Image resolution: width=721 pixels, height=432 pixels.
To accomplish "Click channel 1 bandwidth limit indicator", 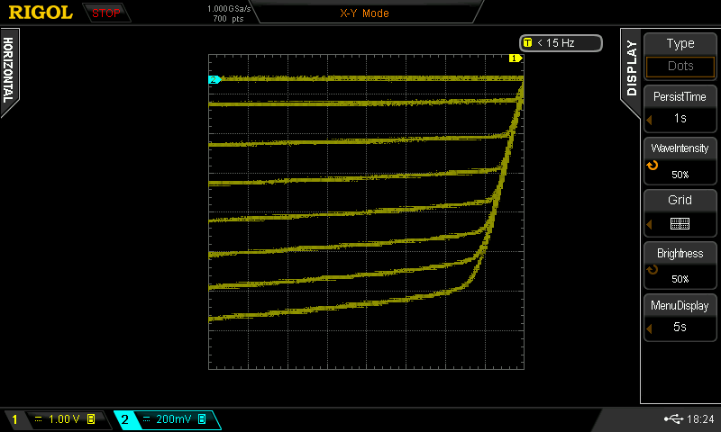I will click(x=92, y=419).
